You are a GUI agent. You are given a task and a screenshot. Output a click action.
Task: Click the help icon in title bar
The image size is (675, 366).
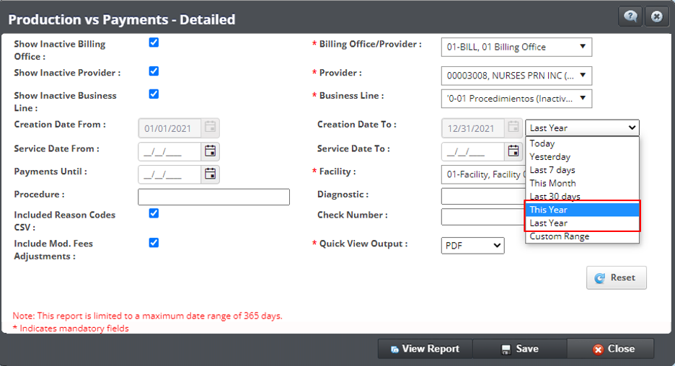tap(630, 17)
